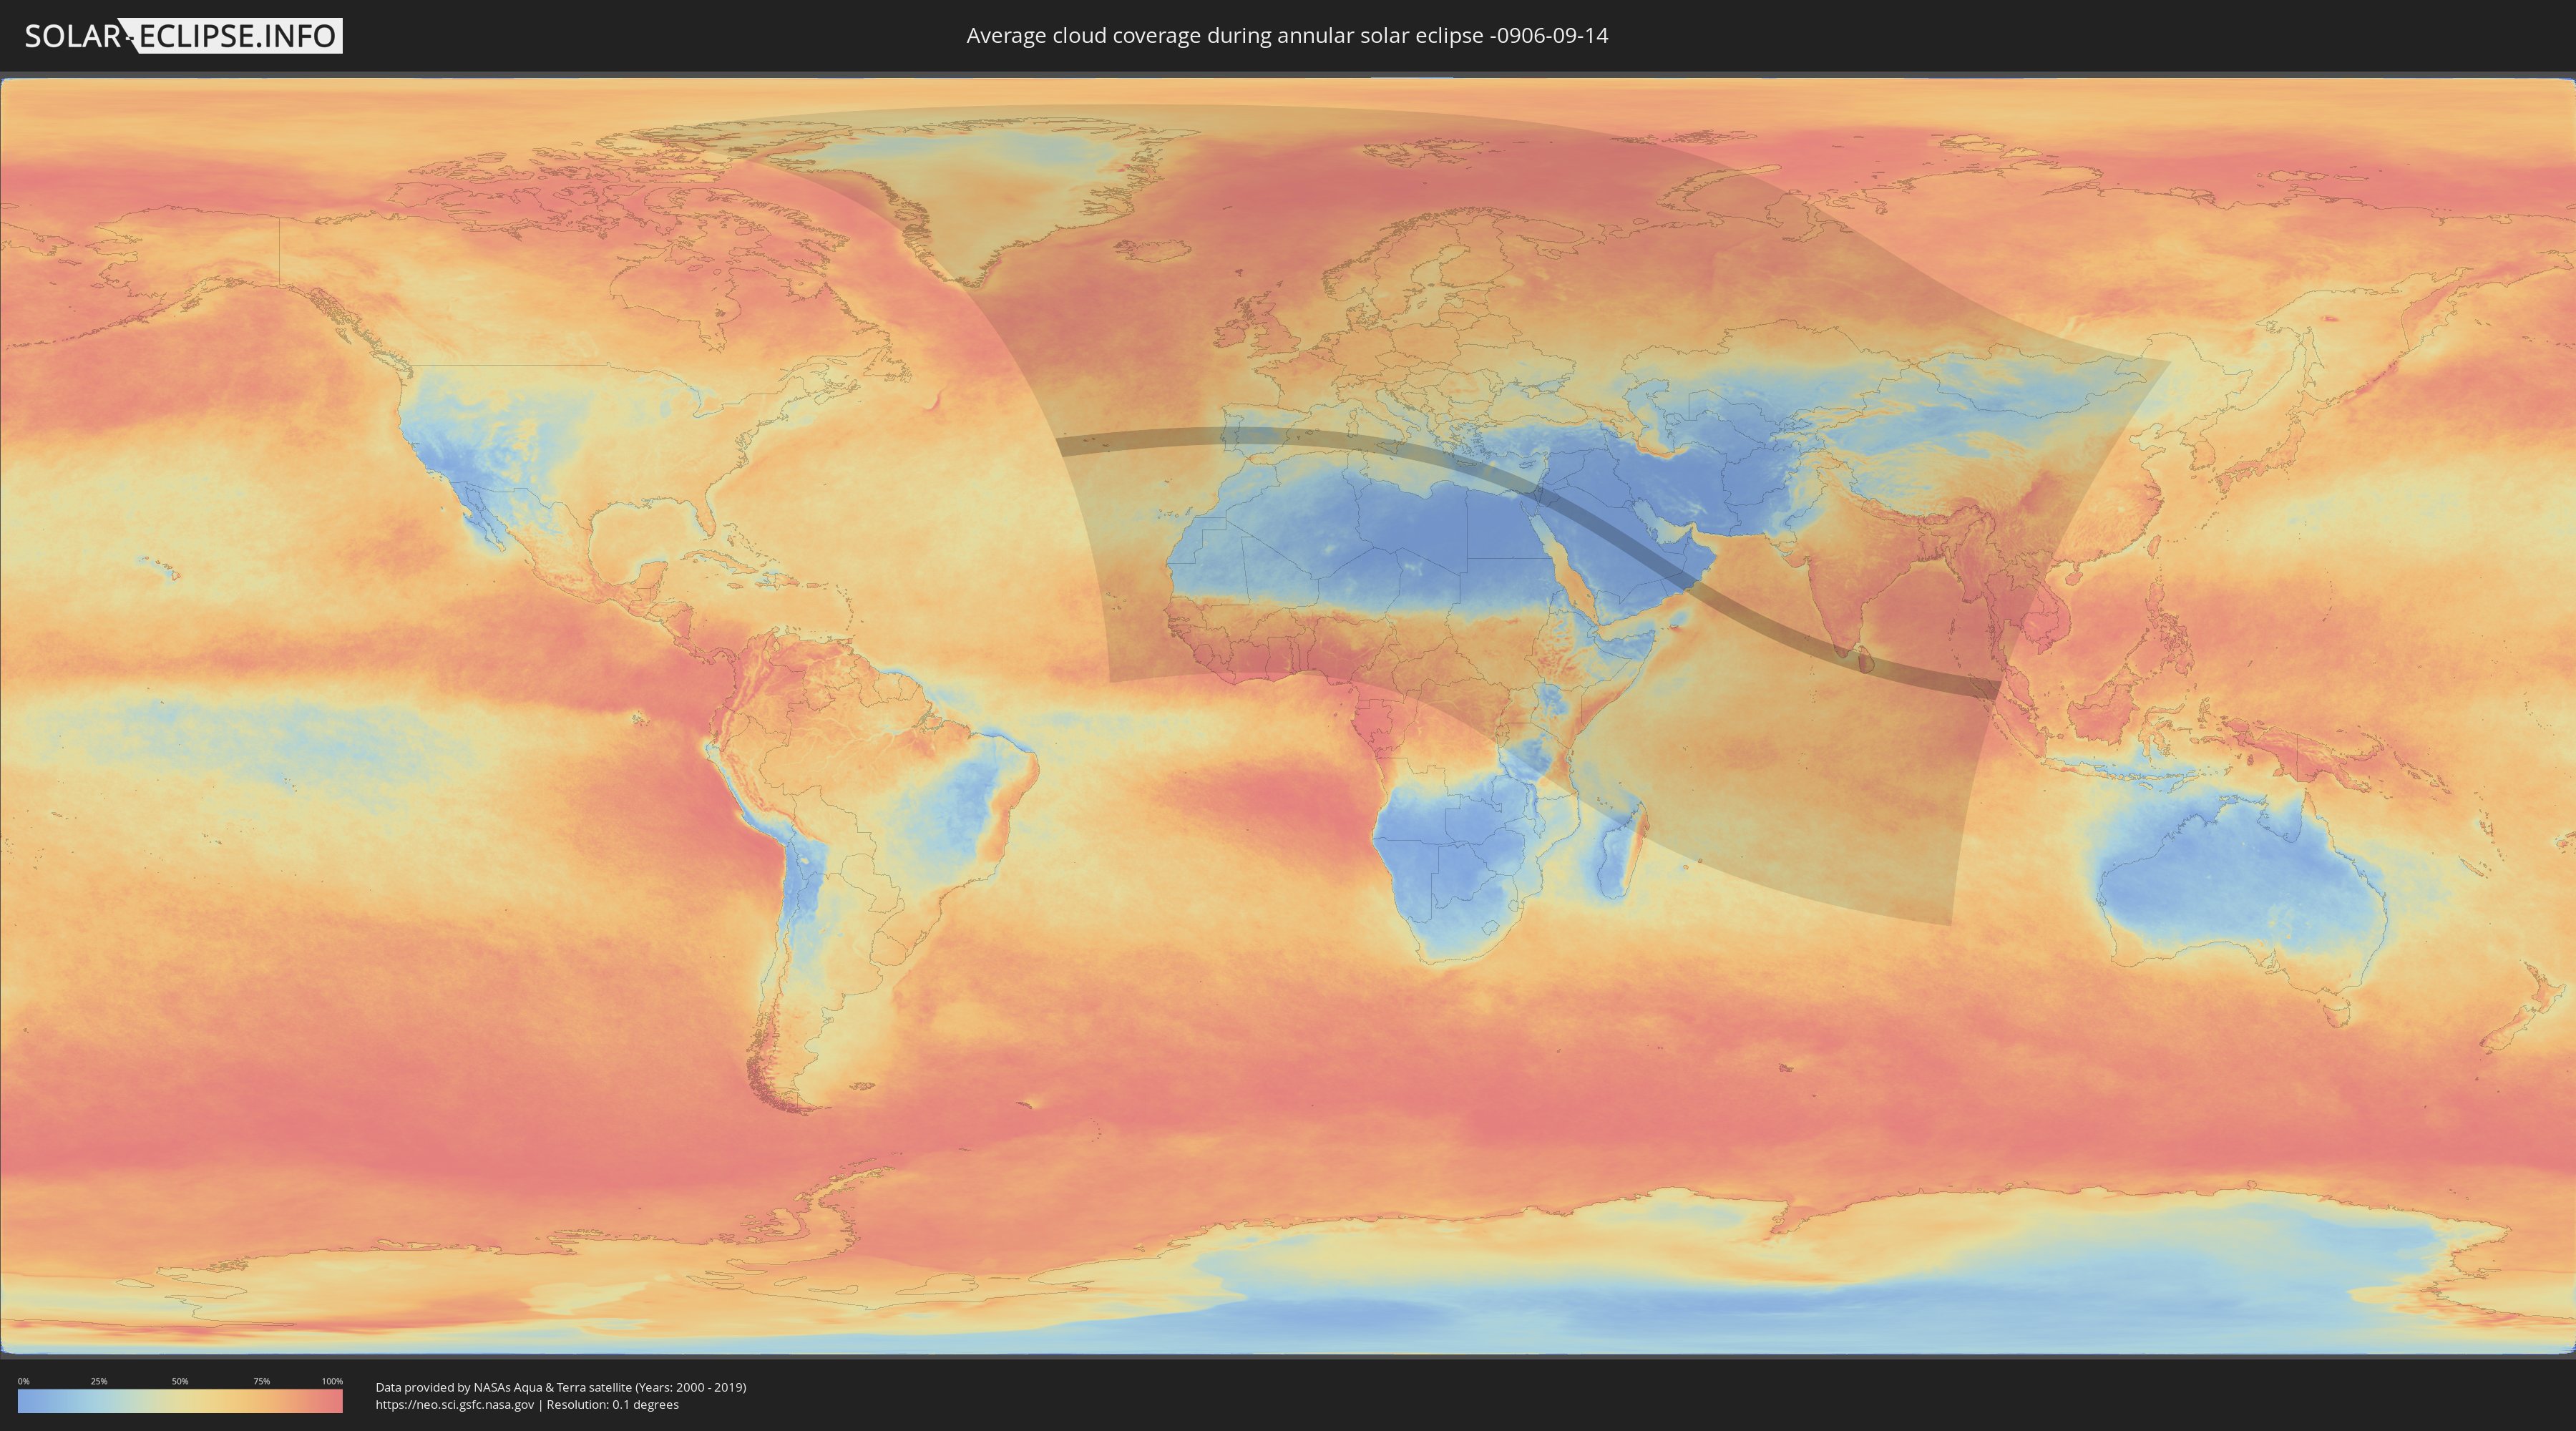Screen dimensions: 2576x1431
Task: Click the western end of the annular path
Action: click(x=1066, y=446)
